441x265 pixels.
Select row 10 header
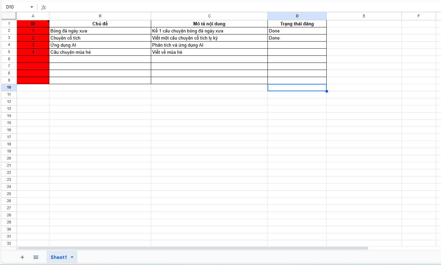click(9, 88)
